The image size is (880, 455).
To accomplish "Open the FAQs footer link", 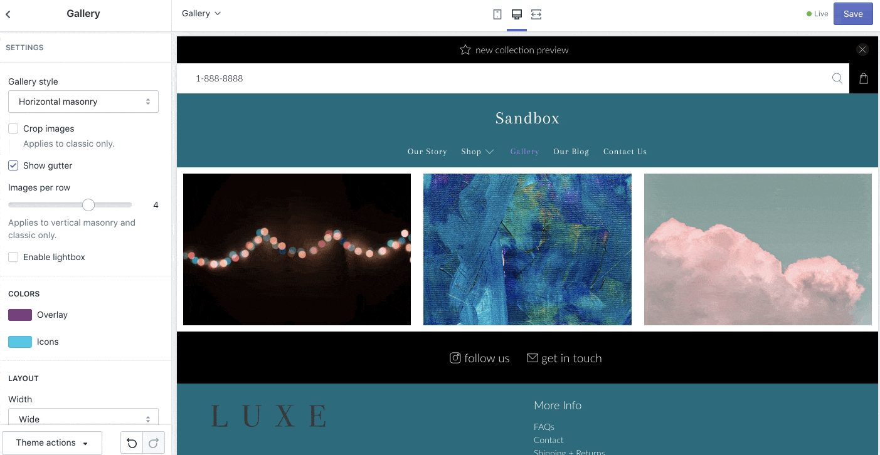I will click(x=544, y=426).
